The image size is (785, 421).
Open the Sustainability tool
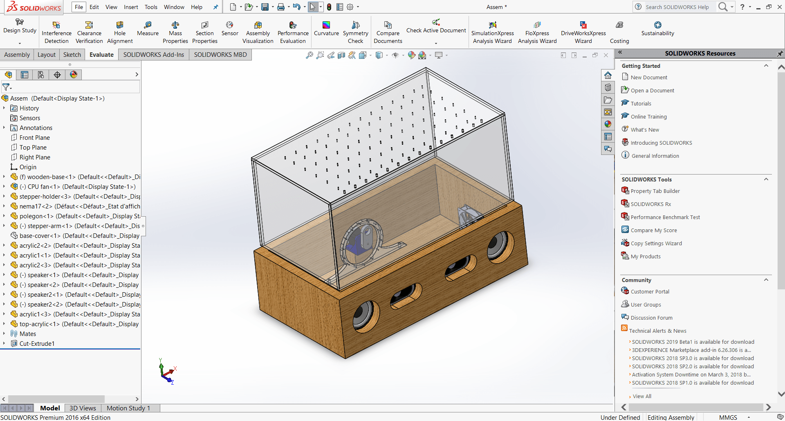click(657, 29)
